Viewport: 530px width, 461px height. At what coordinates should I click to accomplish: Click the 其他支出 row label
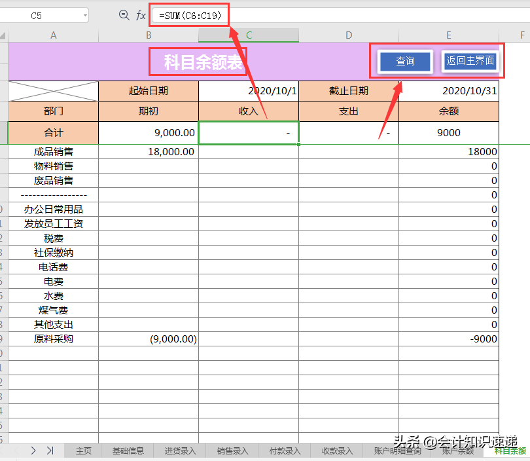(53, 325)
